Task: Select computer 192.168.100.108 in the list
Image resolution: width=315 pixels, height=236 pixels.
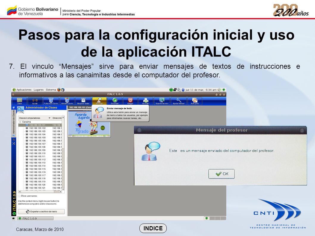Action: coord(40,147)
